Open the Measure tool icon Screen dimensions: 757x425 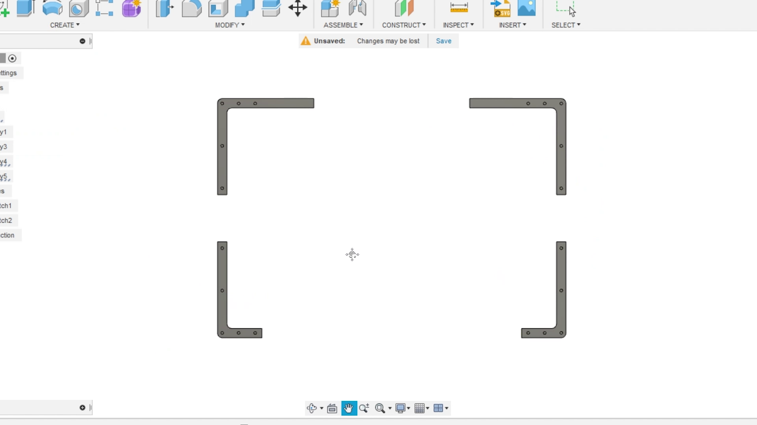[459, 8]
